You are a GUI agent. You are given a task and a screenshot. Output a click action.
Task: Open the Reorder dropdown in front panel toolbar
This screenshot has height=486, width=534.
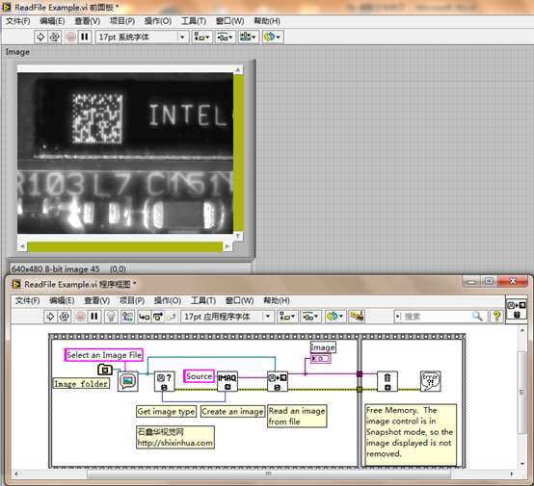pos(273,37)
